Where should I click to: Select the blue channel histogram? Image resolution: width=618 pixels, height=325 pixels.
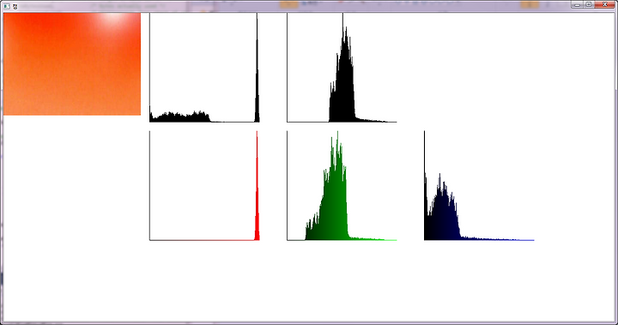479,185
